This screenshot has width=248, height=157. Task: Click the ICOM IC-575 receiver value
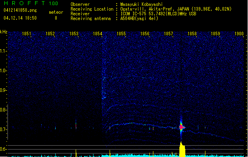(x=158, y=14)
